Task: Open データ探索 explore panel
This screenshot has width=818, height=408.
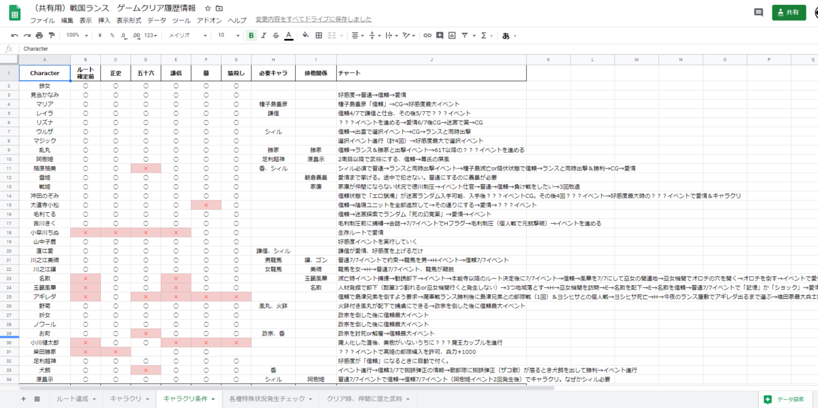Action: [x=785, y=398]
